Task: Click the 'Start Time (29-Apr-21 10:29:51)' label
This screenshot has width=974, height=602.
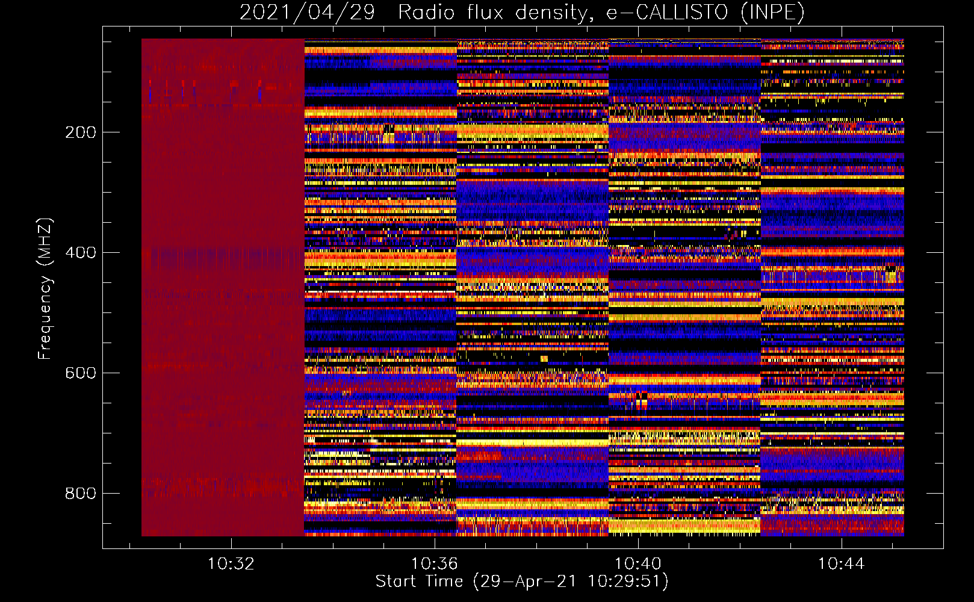Action: pos(522,582)
